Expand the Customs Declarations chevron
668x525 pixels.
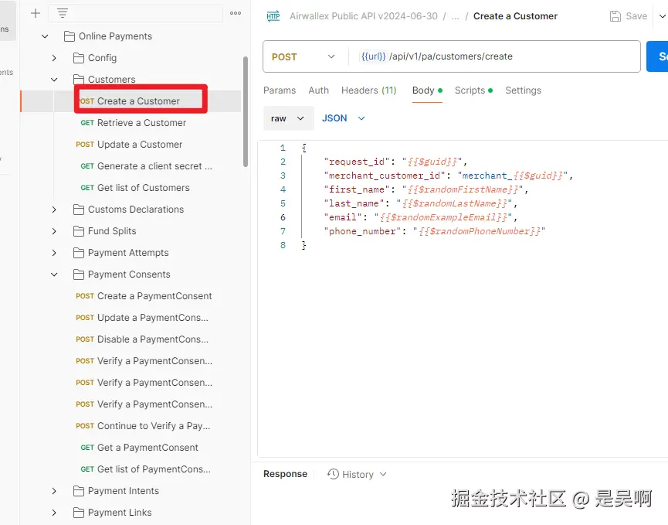[54, 210]
